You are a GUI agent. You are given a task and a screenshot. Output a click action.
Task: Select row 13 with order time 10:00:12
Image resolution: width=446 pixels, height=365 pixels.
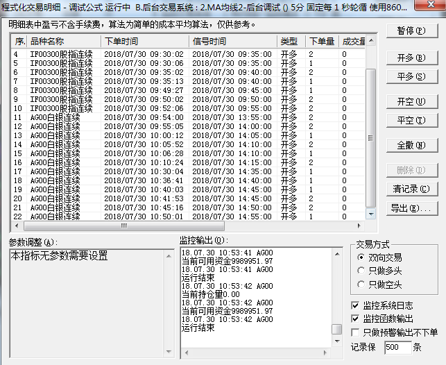pyautogui.click(x=188, y=135)
